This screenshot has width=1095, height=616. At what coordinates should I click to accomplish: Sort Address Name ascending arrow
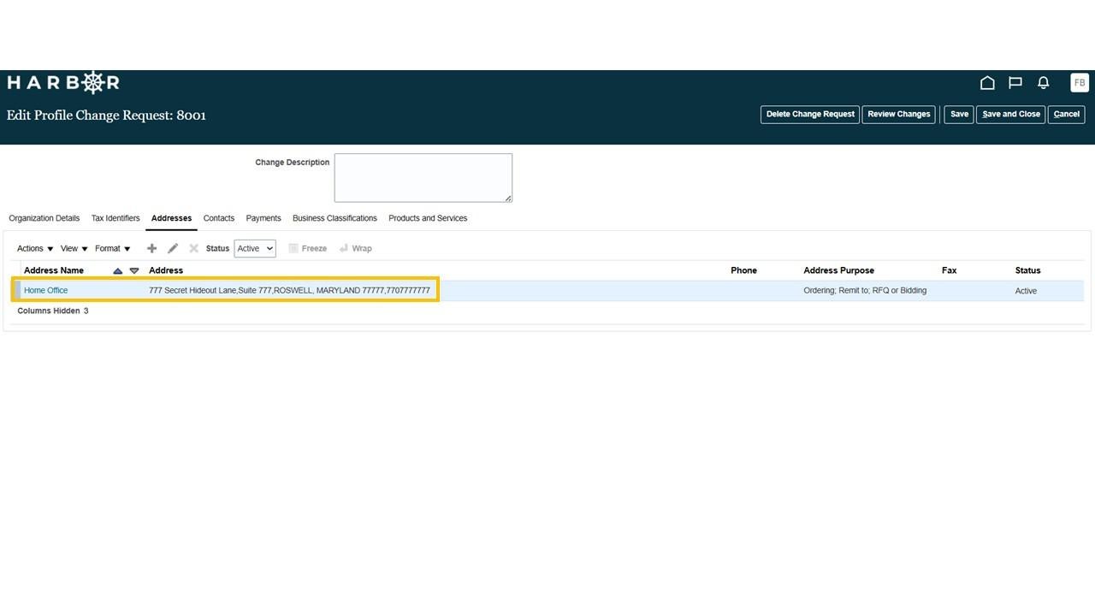tap(118, 271)
